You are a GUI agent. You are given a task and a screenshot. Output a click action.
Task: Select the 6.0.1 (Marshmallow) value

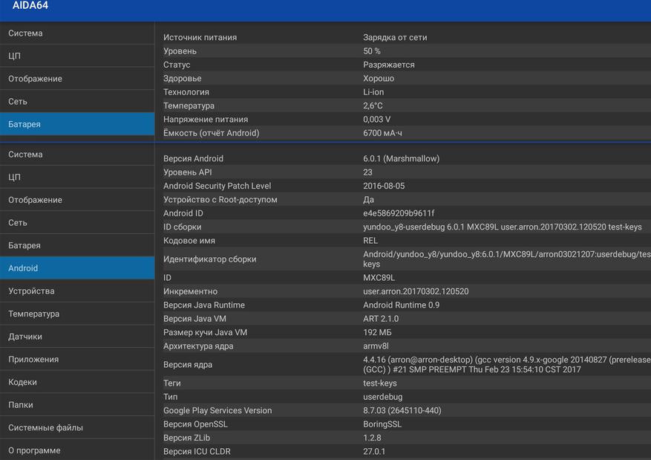click(x=401, y=159)
